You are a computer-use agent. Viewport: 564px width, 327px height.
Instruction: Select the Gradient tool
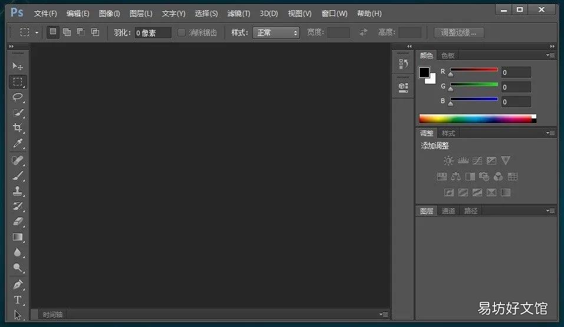(x=17, y=237)
